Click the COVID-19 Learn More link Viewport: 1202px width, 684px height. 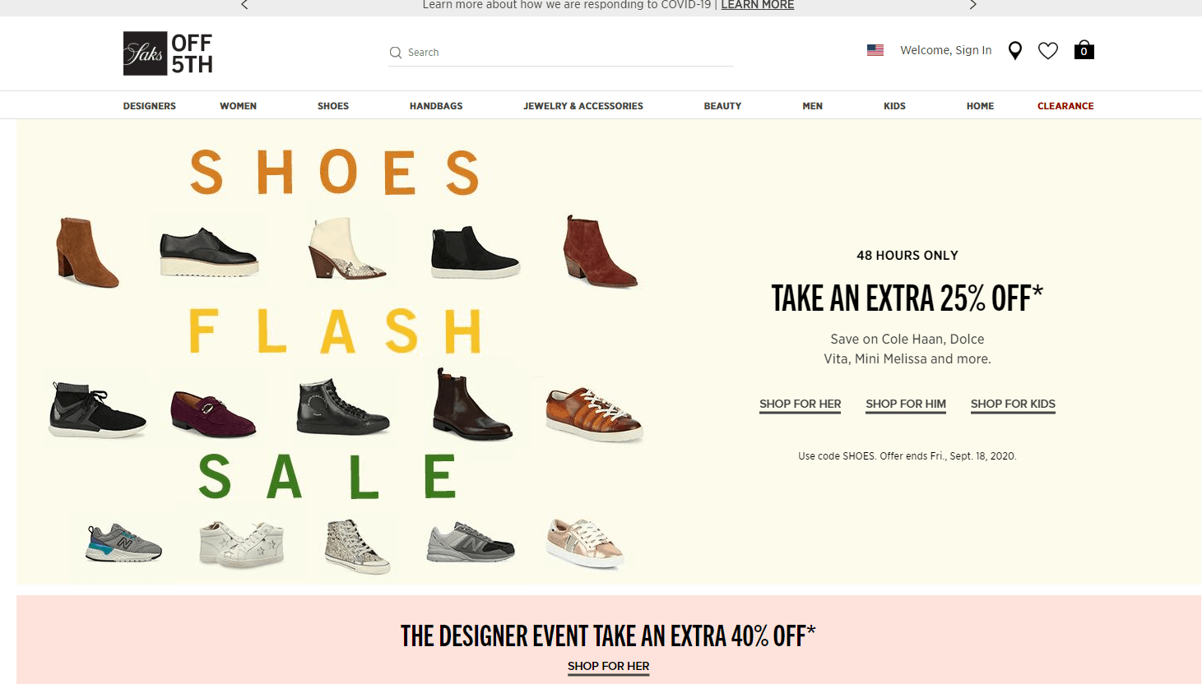[x=758, y=5]
